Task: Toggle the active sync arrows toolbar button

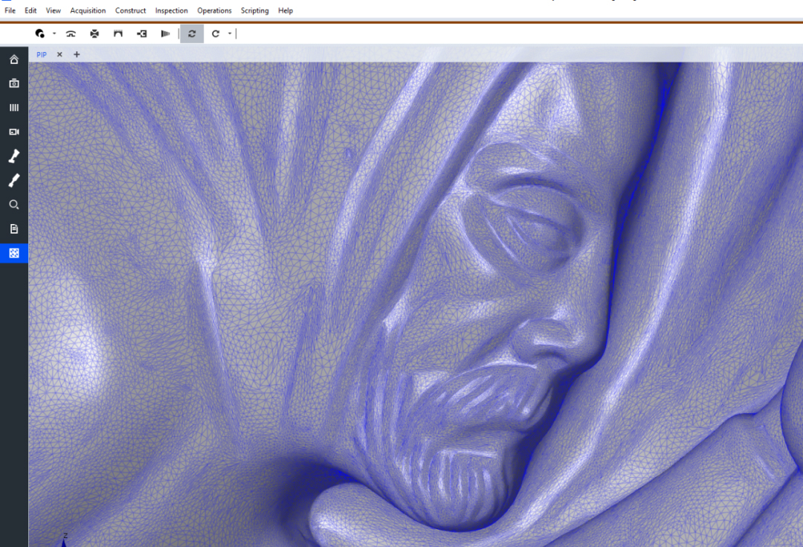Action: point(192,33)
